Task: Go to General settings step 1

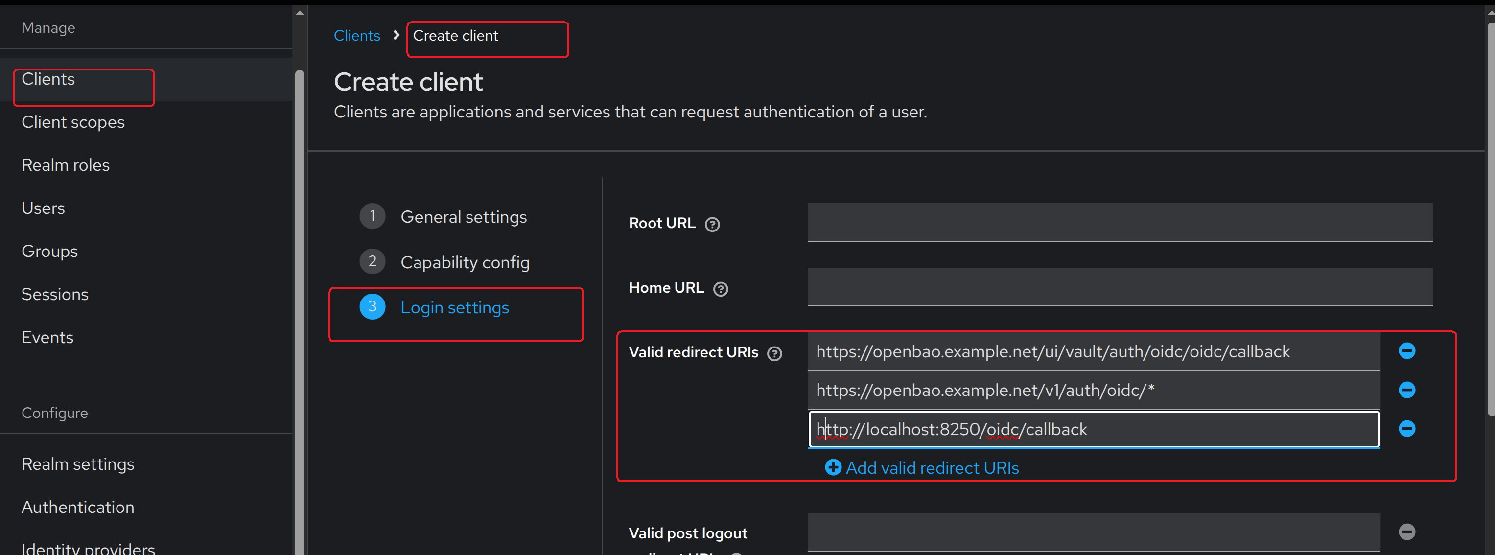Action: 463,217
